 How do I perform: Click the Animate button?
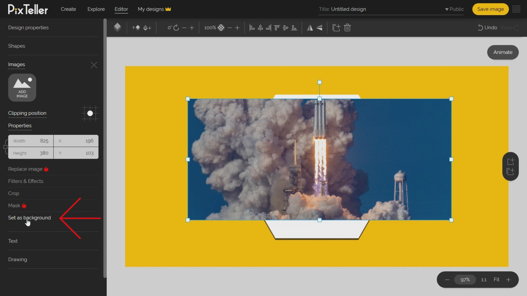click(503, 52)
